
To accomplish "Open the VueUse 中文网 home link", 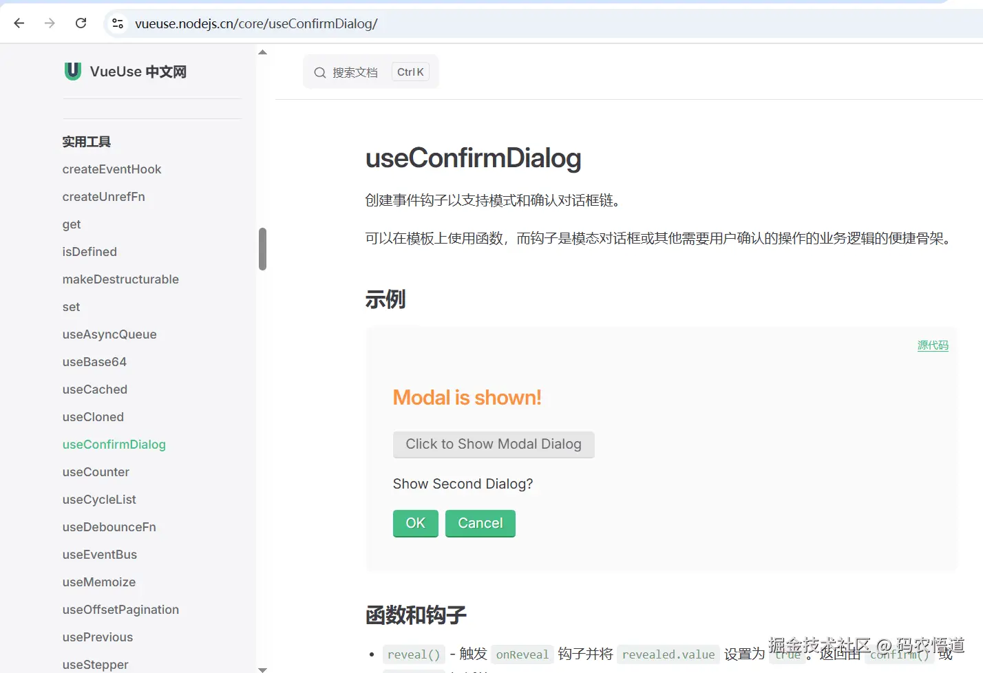I will click(x=125, y=72).
